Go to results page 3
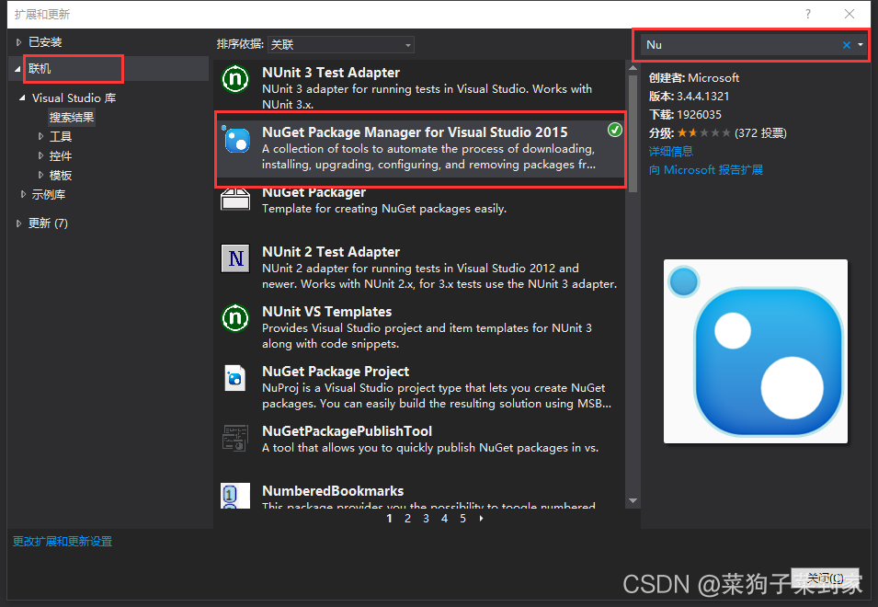Viewport: 878px width, 607px height. 426,519
